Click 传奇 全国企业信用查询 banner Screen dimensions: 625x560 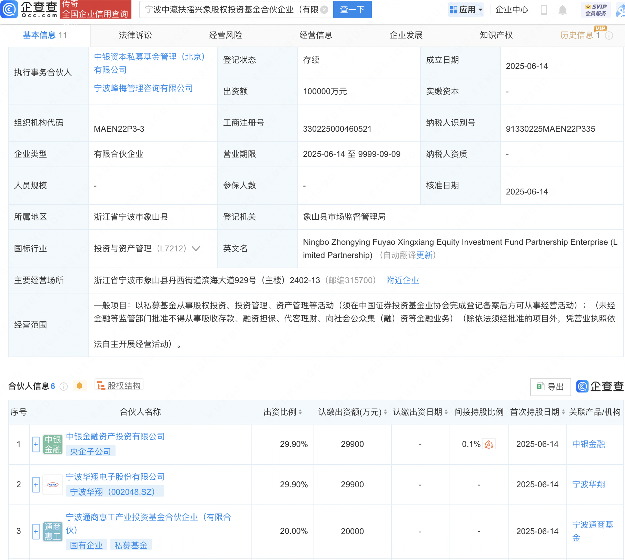point(96,9)
